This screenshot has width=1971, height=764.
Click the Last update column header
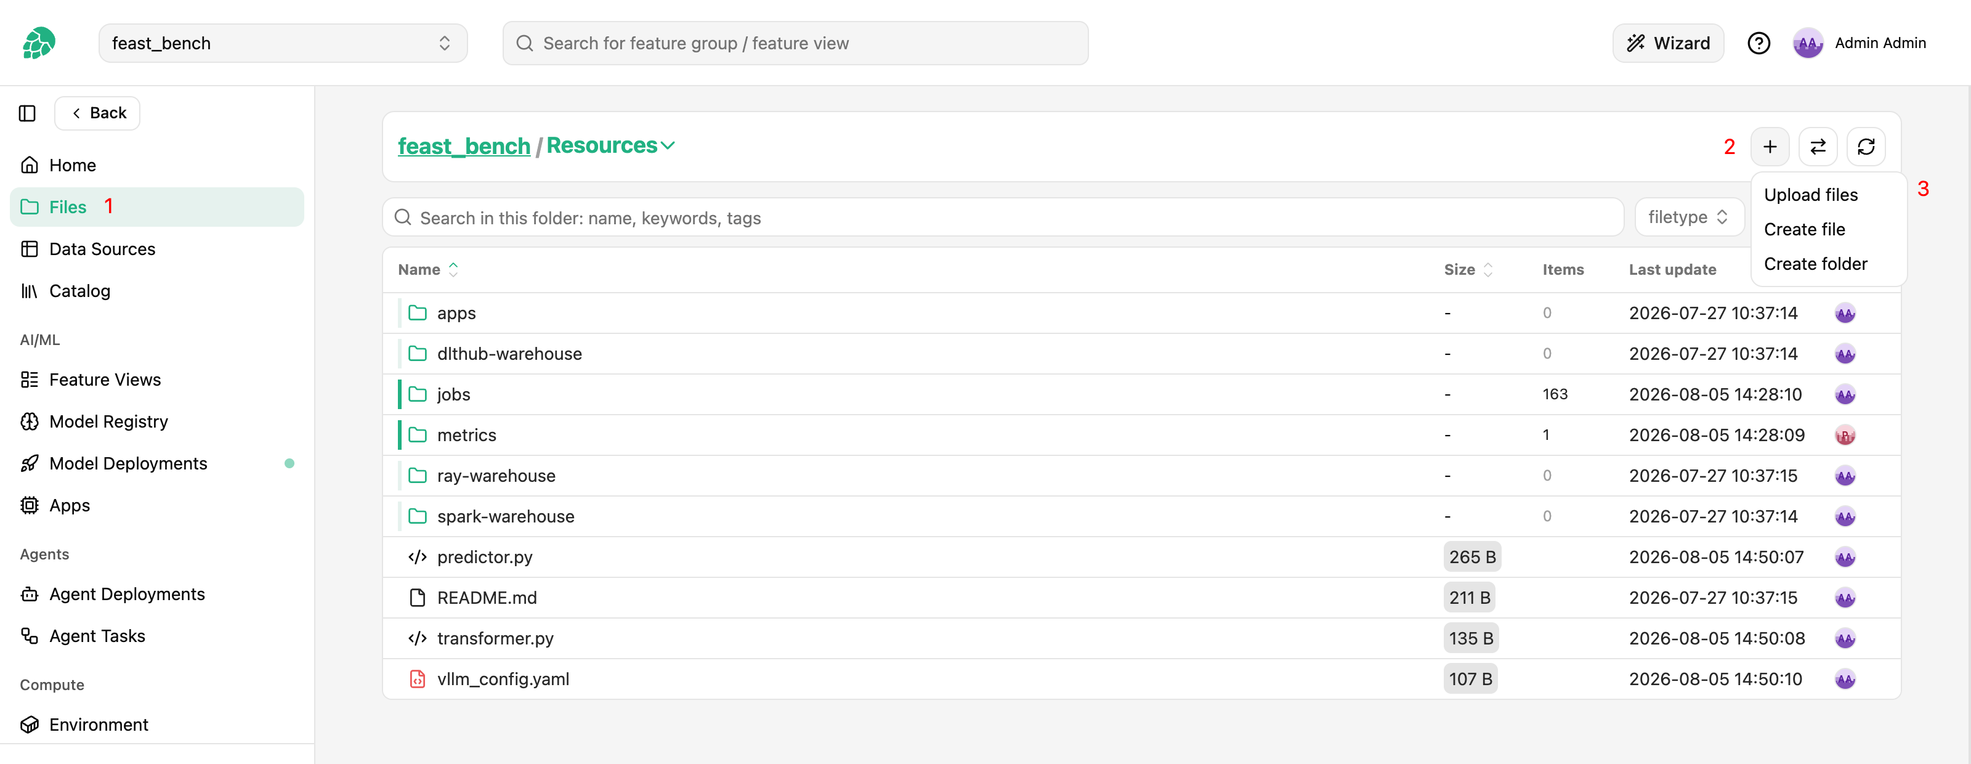(x=1672, y=269)
